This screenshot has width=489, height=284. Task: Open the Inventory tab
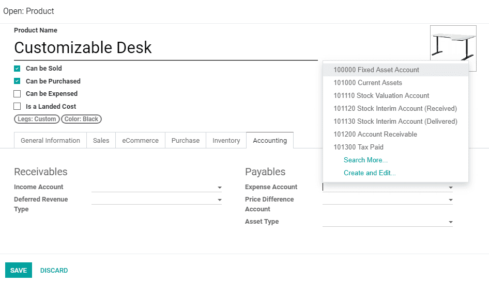tap(226, 140)
